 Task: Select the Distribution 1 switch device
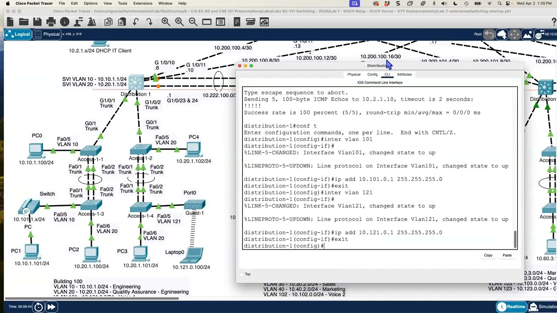click(136, 82)
